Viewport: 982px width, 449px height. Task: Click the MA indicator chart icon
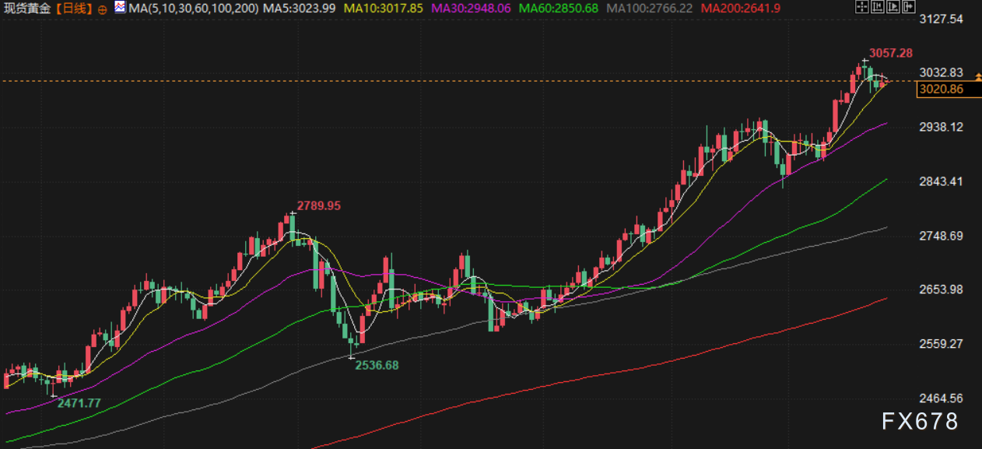pos(120,8)
